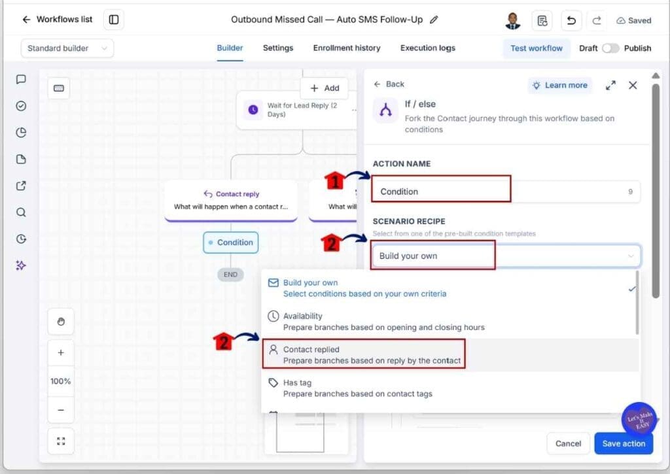Viewport: 670px width, 474px height.
Task: Close the If / else panel
Action: coord(633,86)
